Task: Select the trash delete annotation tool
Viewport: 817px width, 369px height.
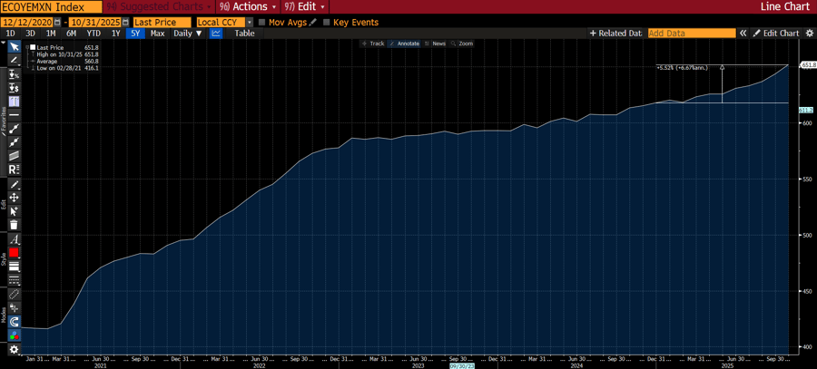Action: [x=14, y=224]
